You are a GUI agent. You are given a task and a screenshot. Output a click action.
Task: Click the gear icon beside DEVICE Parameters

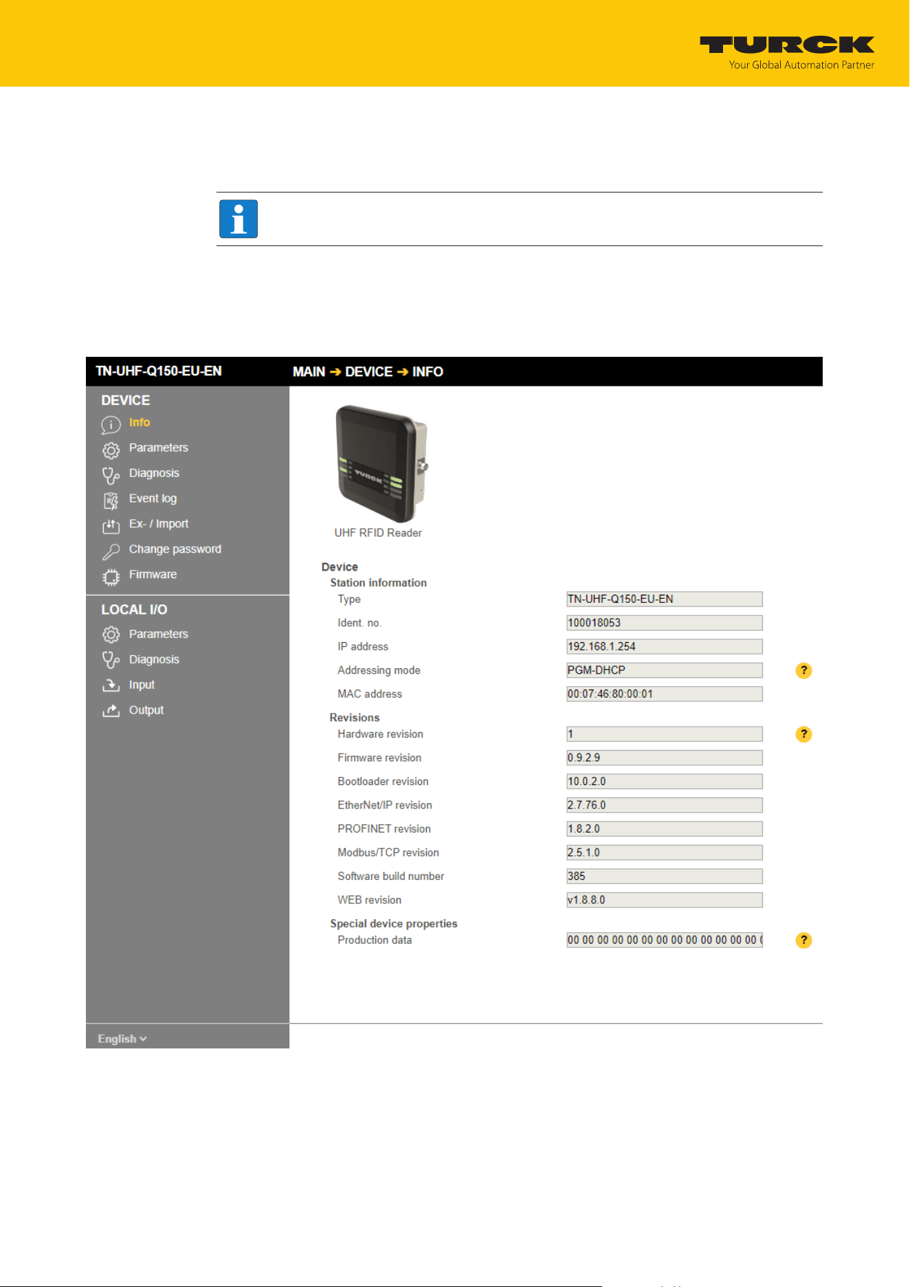tap(111, 450)
